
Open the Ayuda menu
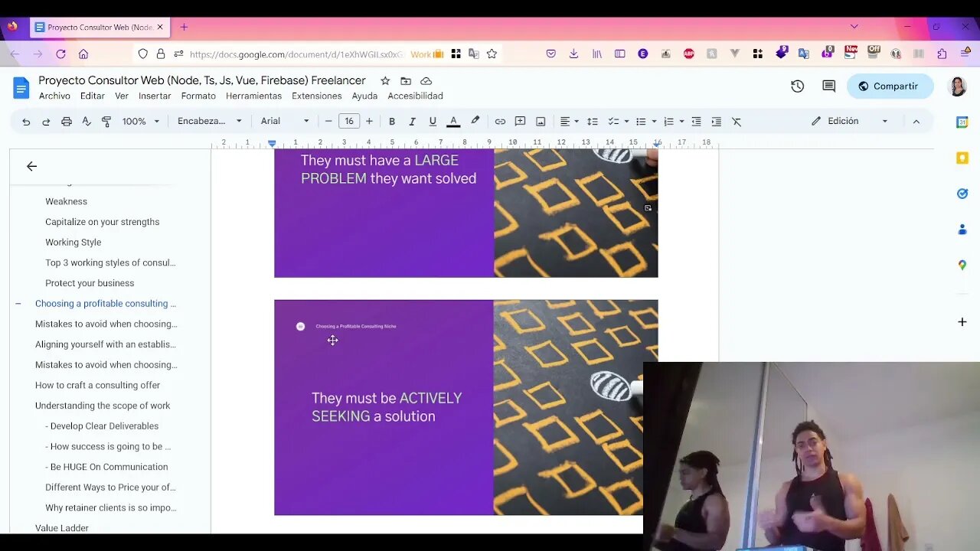click(x=364, y=96)
